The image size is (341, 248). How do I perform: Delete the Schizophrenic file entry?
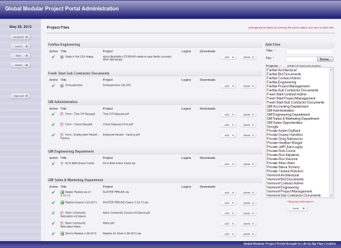click(248, 86)
